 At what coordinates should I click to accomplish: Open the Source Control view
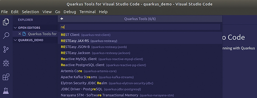click(x=6, y=49)
